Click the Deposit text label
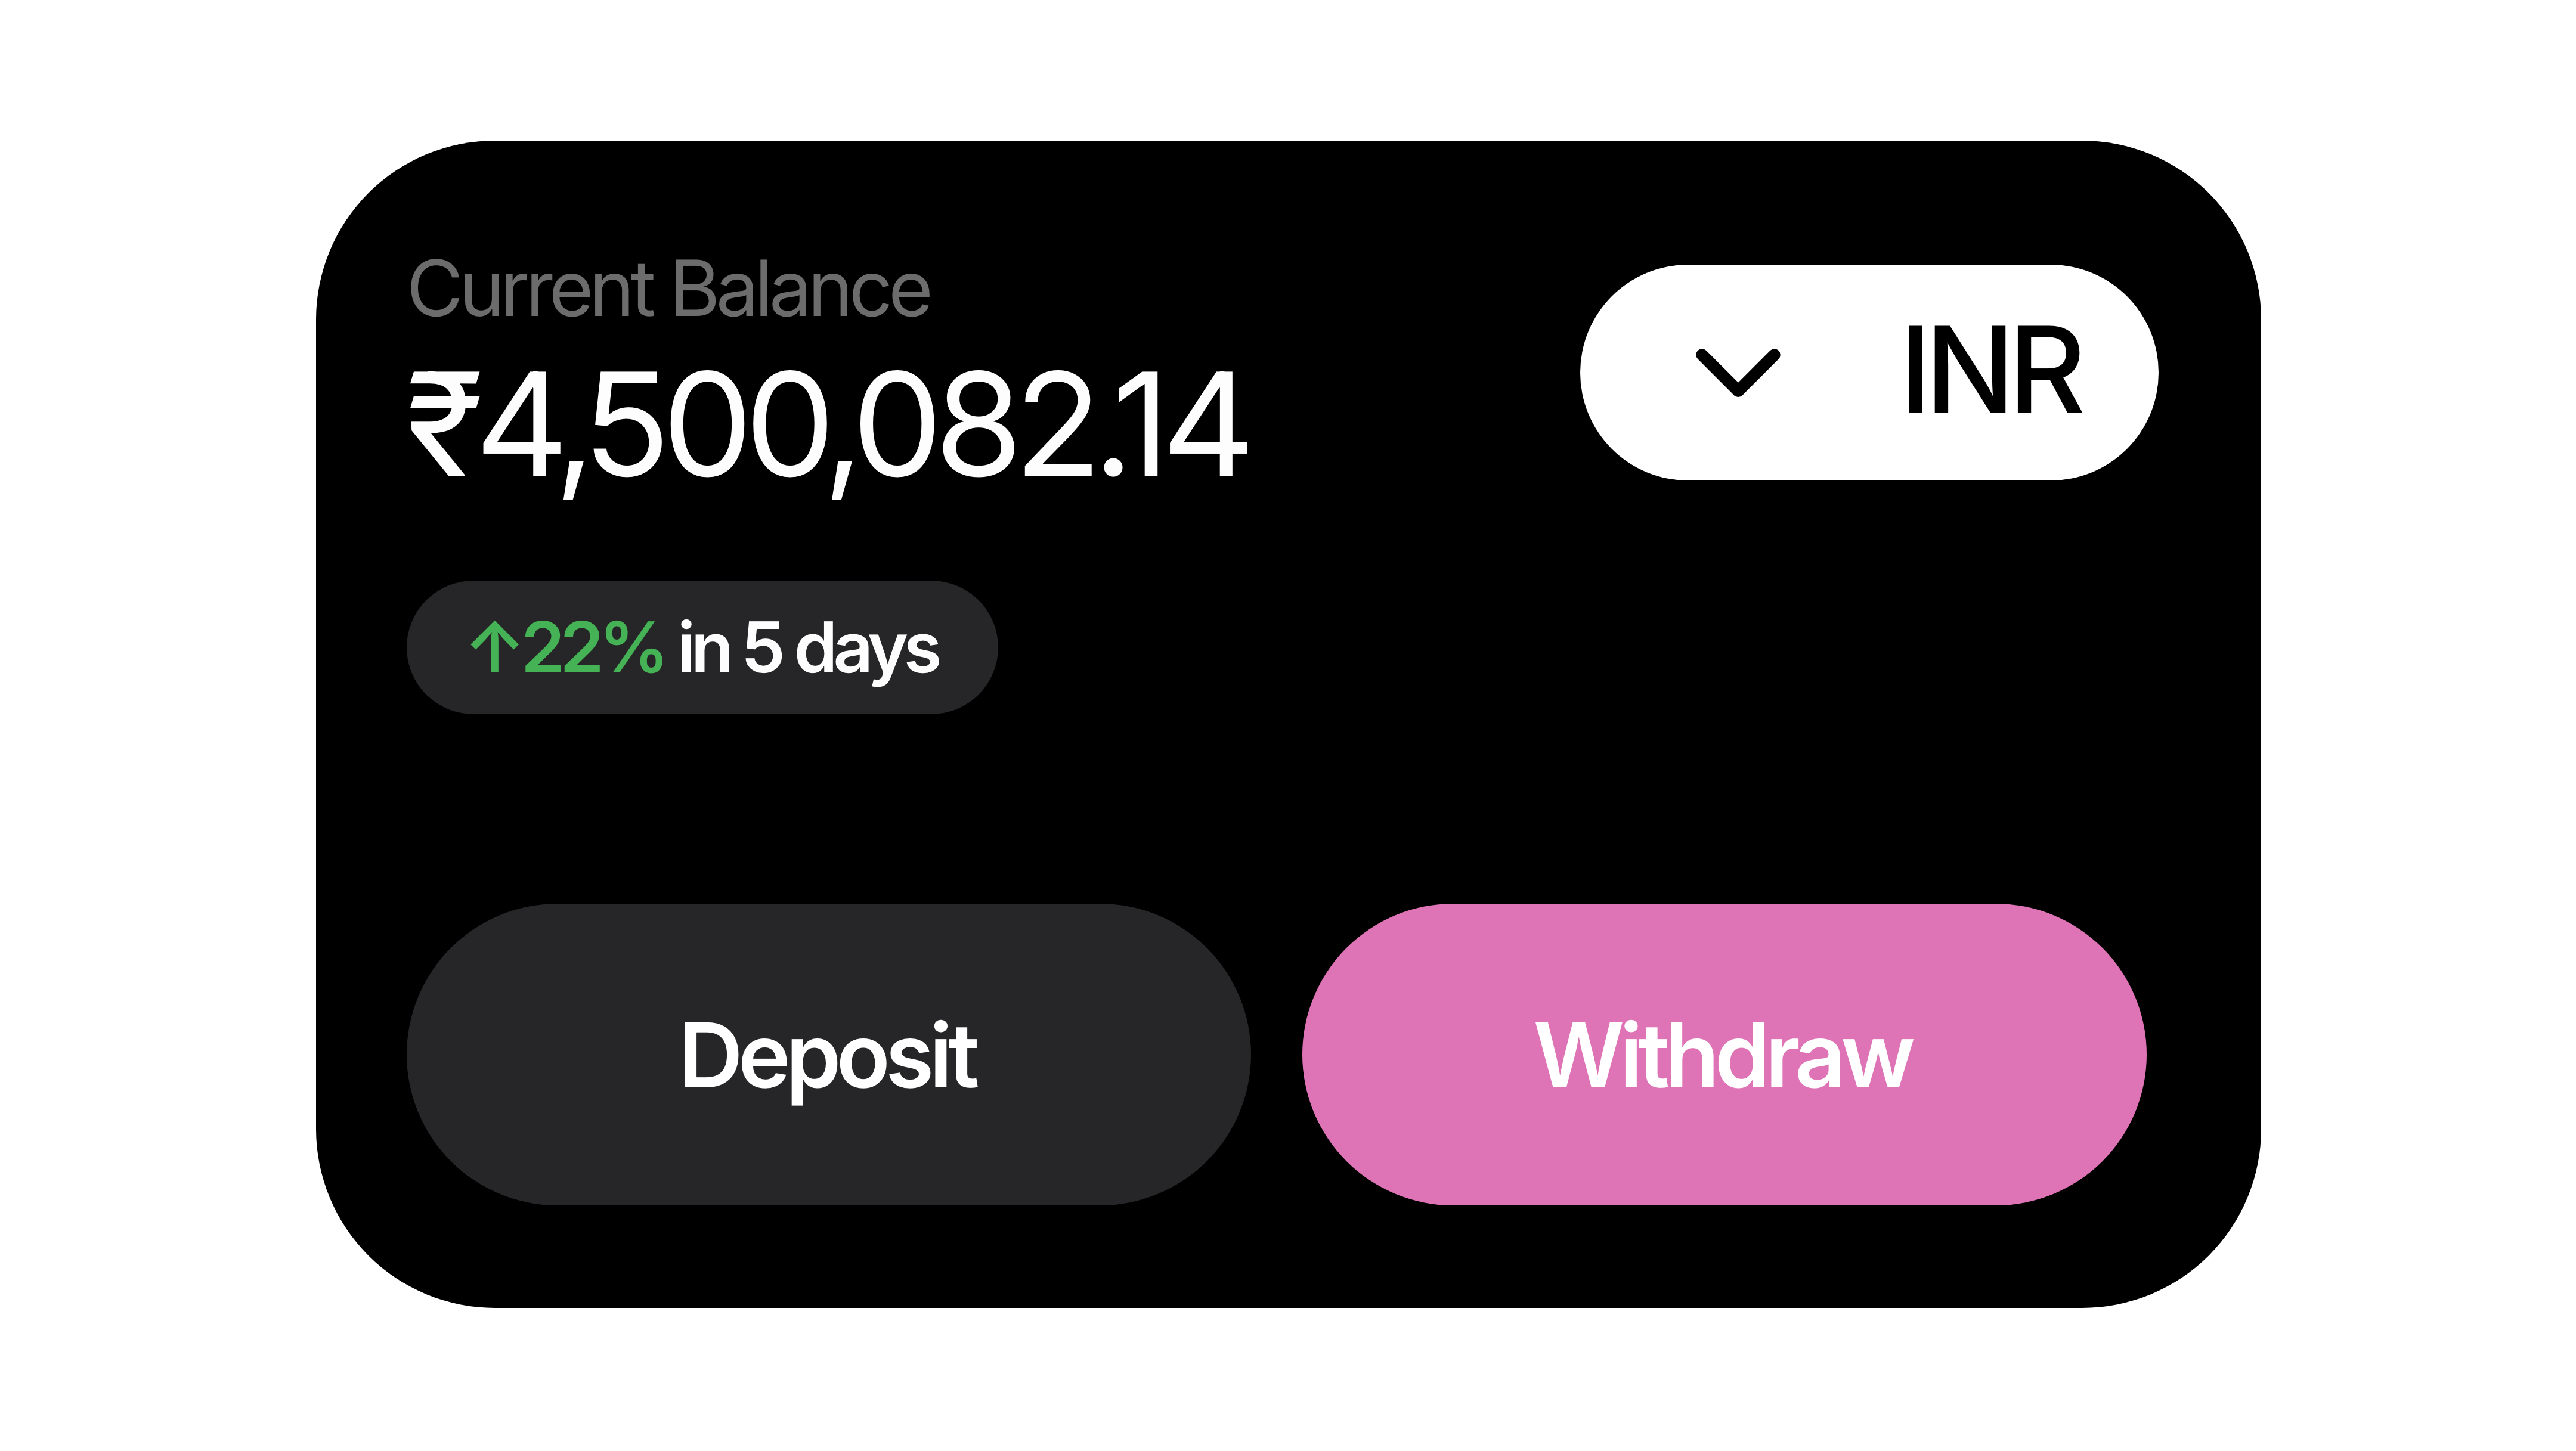 coord(828,1056)
